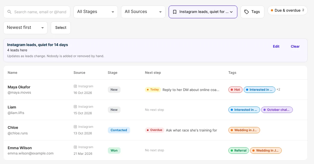The height and width of the screenshot is (164, 314).
Task: Click Instagram icon in Liam row
Action: (75, 107)
